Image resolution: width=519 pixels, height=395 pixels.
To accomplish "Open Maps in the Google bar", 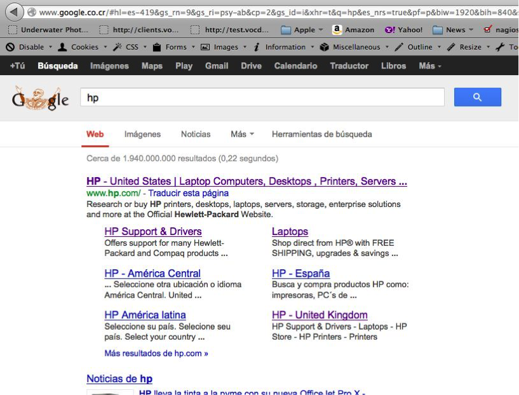I will point(152,66).
